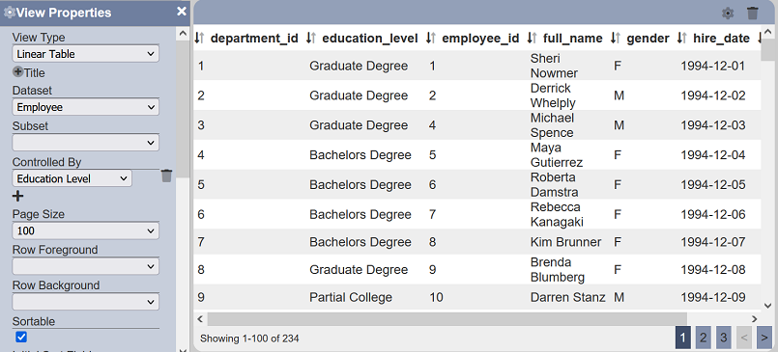Click the next page arrow button

(x=764, y=338)
